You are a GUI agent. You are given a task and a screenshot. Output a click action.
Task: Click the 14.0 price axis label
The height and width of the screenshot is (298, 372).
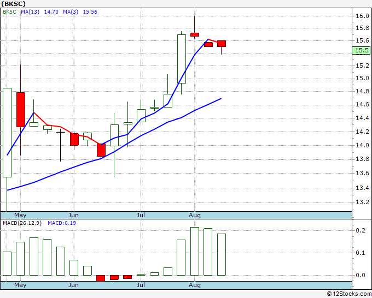click(x=362, y=146)
